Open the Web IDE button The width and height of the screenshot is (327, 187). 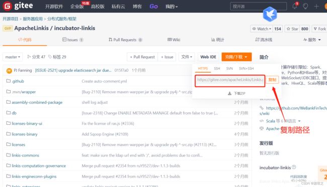[x=208, y=57]
